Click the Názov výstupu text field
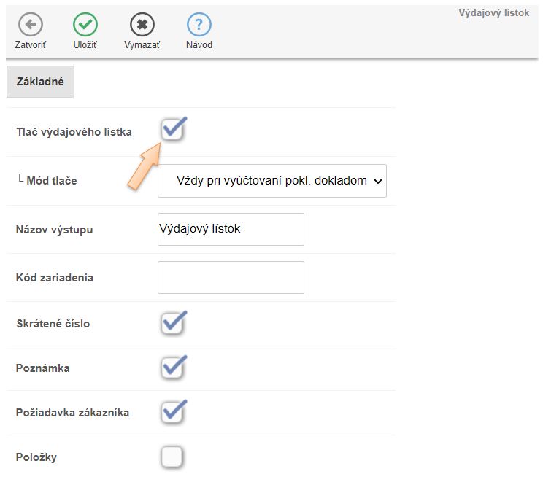543x501 pixels. 231,229
